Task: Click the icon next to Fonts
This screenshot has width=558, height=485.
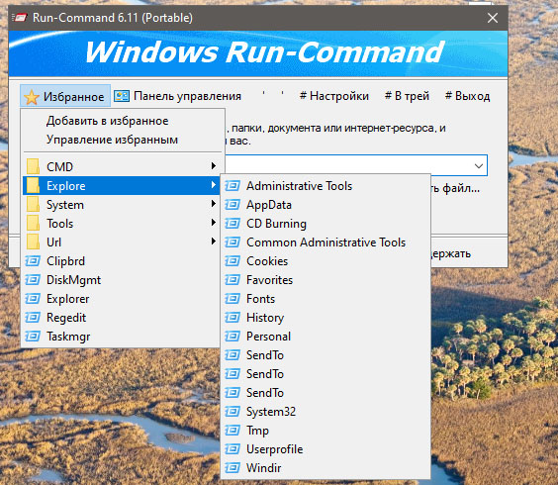Action: pos(232,298)
